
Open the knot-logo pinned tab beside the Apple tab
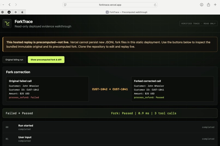(16, 12)
